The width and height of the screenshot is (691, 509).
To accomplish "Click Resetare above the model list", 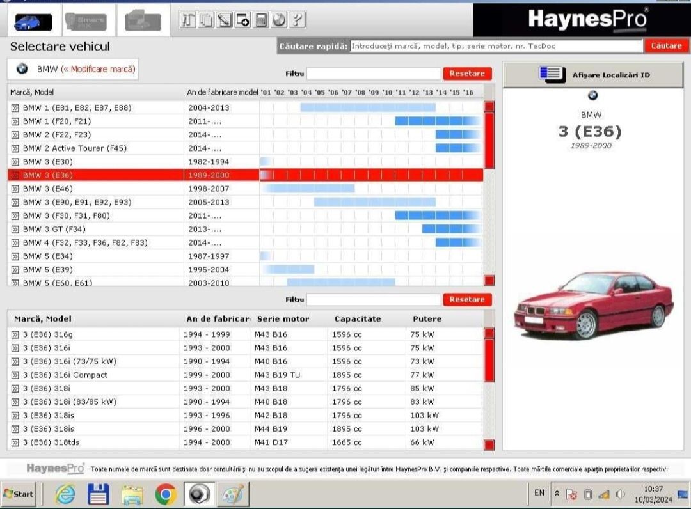I will coord(467,74).
